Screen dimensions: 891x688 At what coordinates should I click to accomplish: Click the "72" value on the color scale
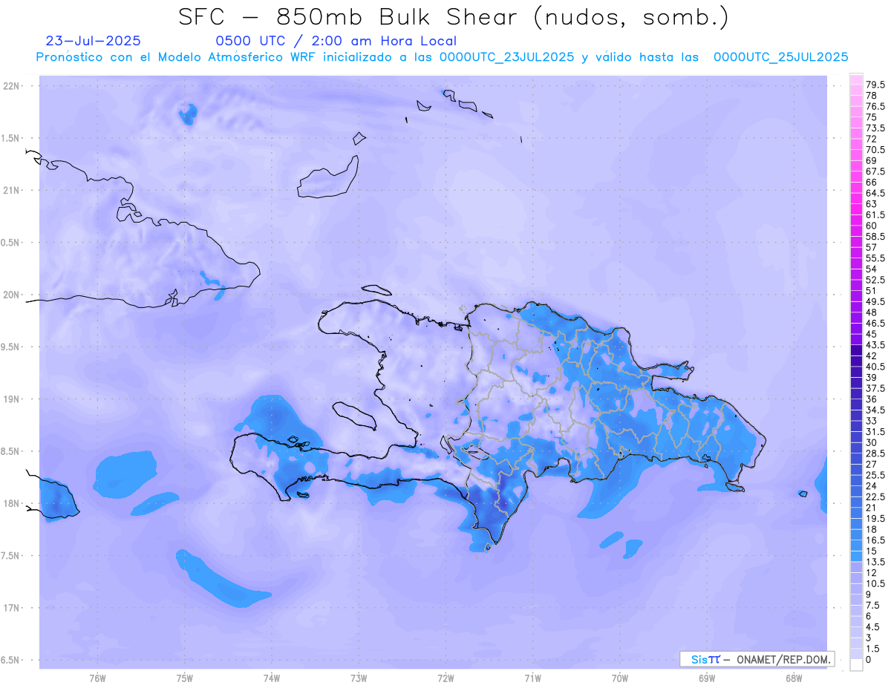coord(872,139)
